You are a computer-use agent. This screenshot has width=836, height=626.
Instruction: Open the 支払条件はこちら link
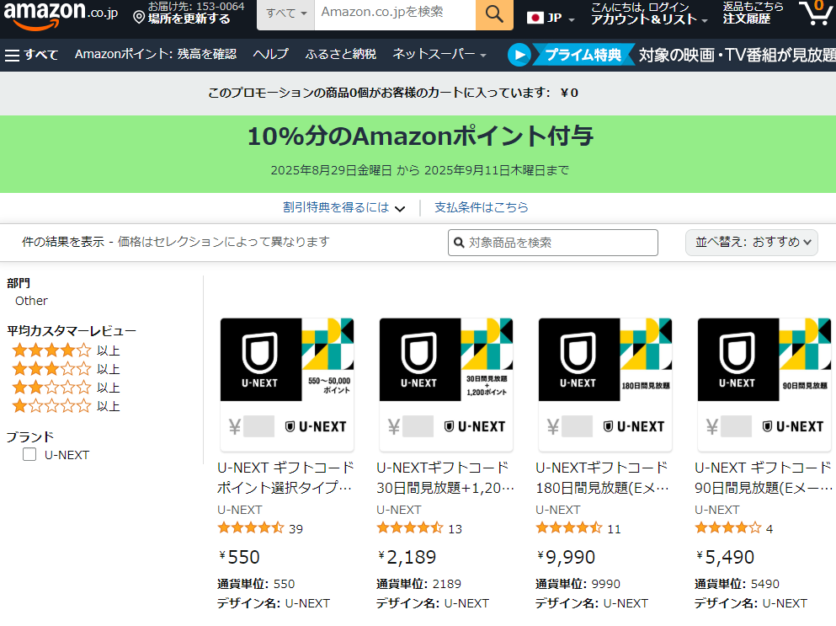pyautogui.click(x=482, y=207)
